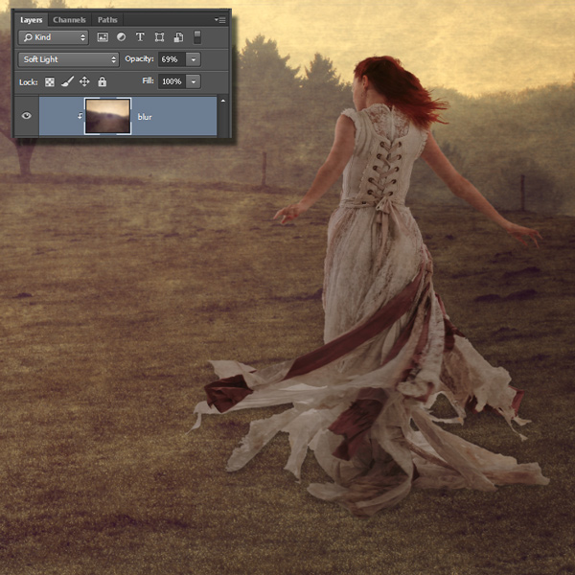Click the blur layer name

click(145, 117)
